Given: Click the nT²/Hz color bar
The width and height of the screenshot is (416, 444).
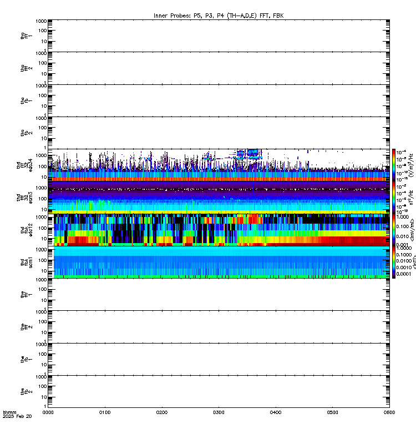Looking at the screenshot, I should [x=394, y=198].
